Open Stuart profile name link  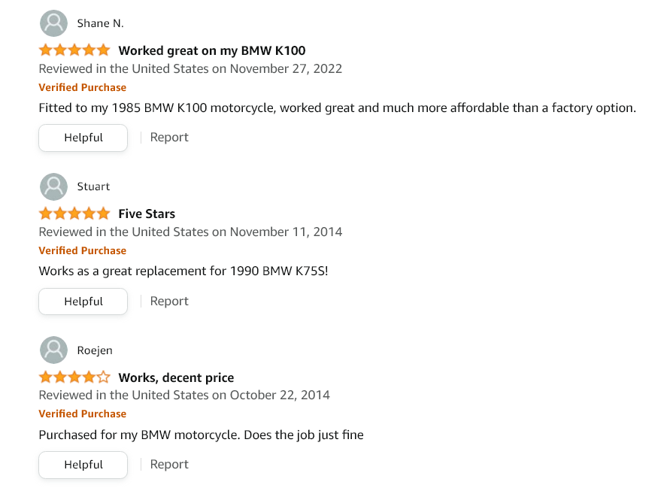(93, 186)
